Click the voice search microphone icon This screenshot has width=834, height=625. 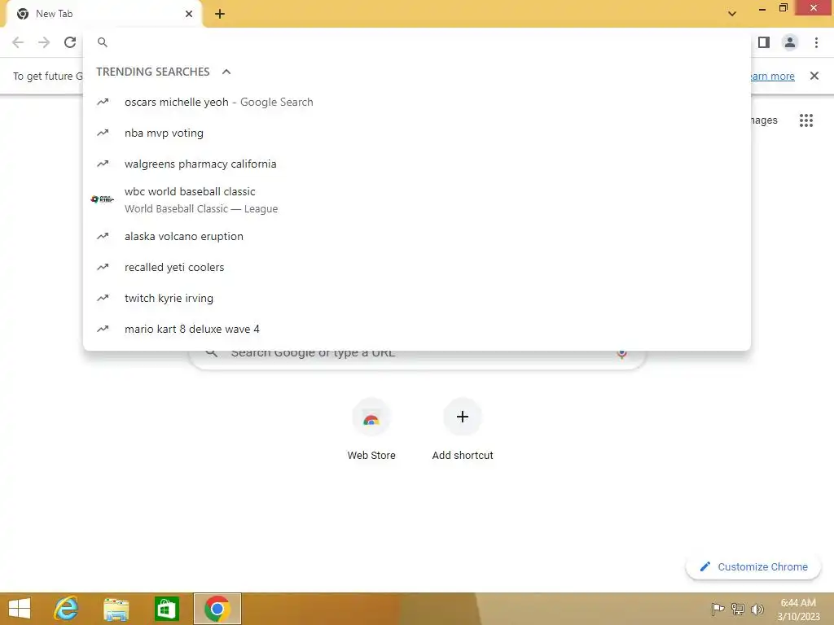[621, 353]
